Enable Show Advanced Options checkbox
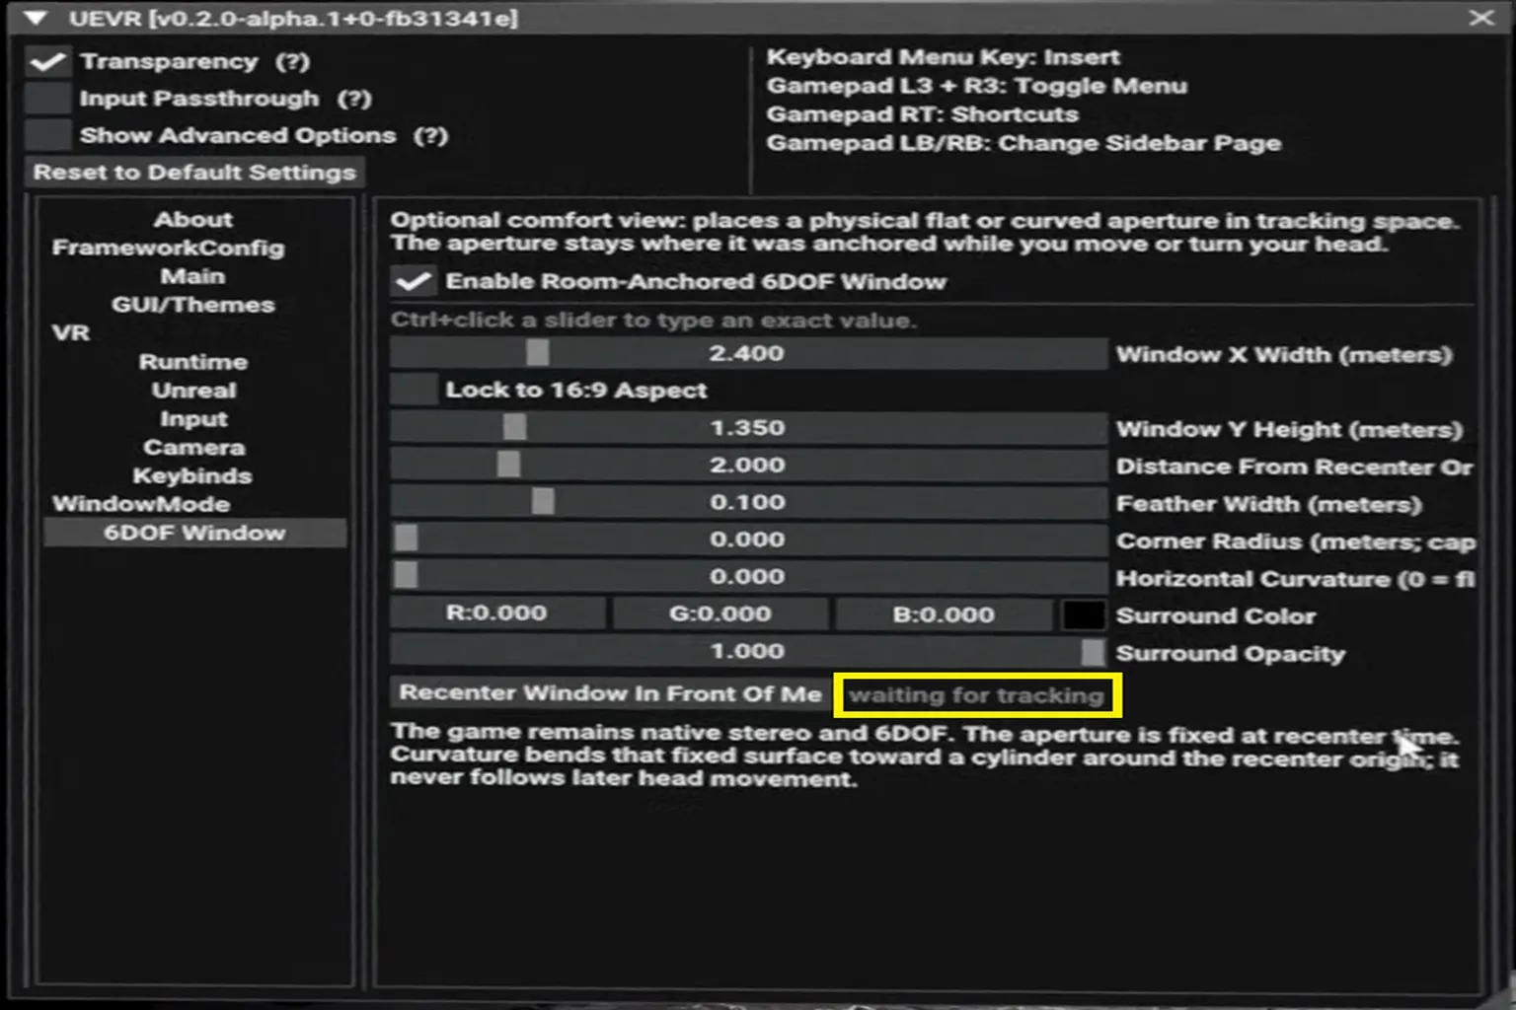1516x1010 pixels. [x=47, y=135]
